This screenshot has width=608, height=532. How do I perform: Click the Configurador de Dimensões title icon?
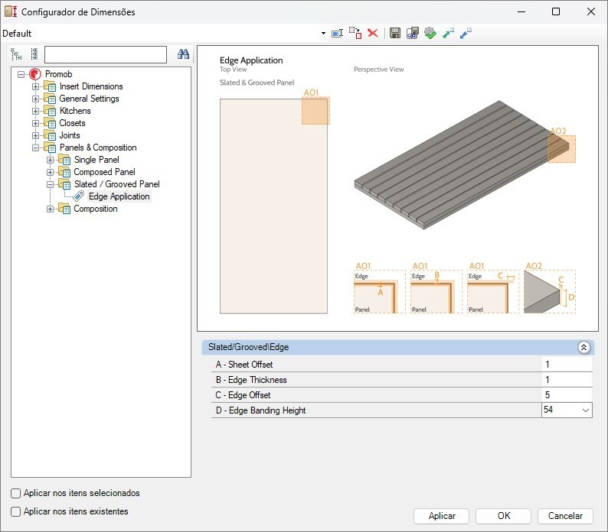11,11
